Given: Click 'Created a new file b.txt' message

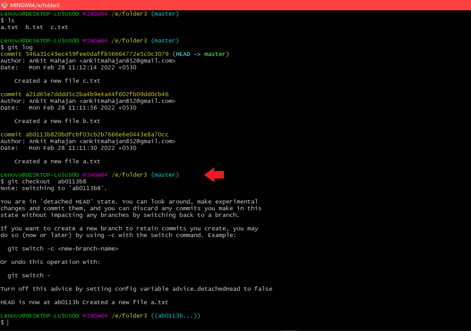Looking at the screenshot, I should [x=57, y=121].
